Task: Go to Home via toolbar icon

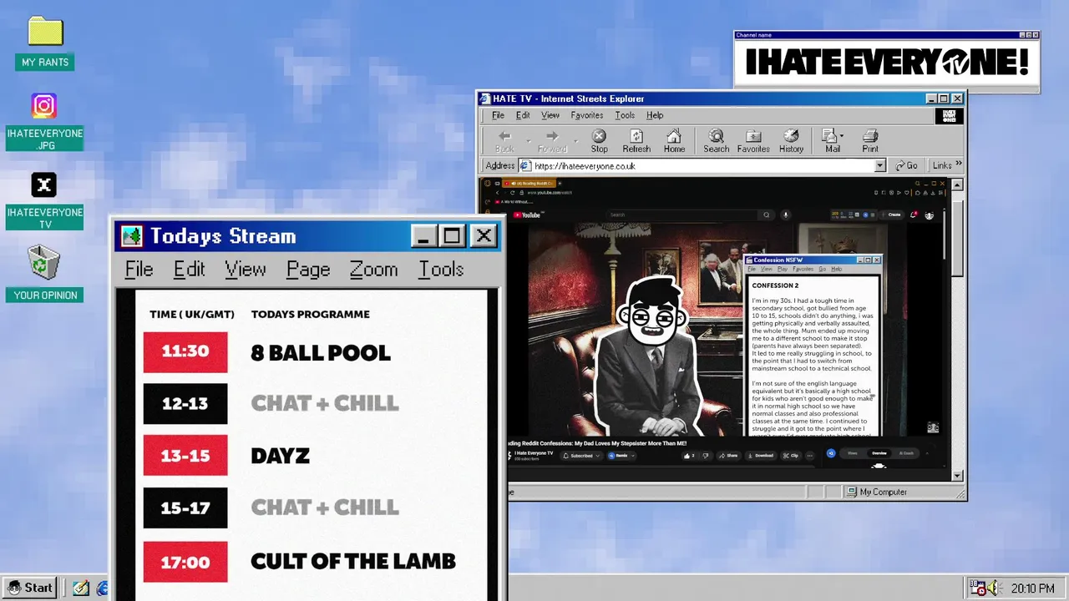Action: tap(674, 136)
